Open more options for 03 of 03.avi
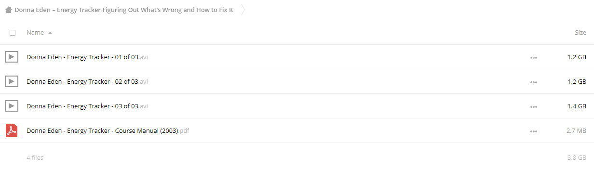Viewport: 594px width, 181px height. click(533, 106)
